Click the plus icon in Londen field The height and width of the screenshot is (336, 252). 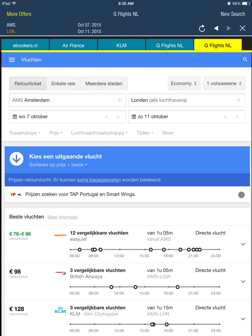(239, 100)
